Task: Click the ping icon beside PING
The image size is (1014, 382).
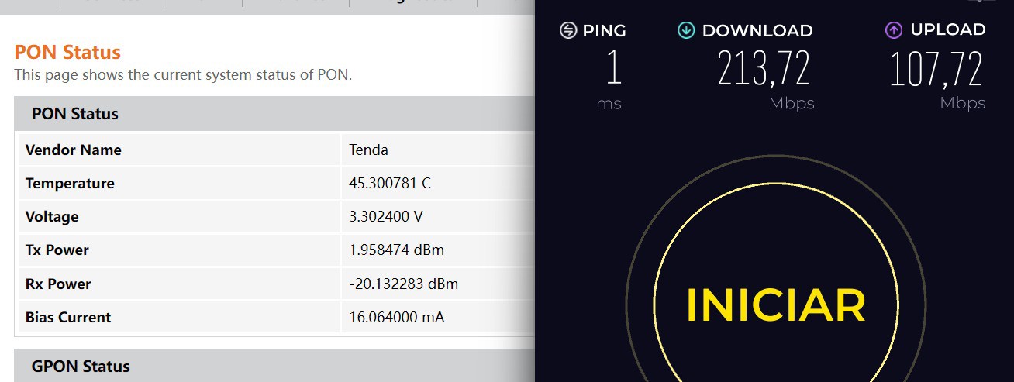Action: point(568,30)
